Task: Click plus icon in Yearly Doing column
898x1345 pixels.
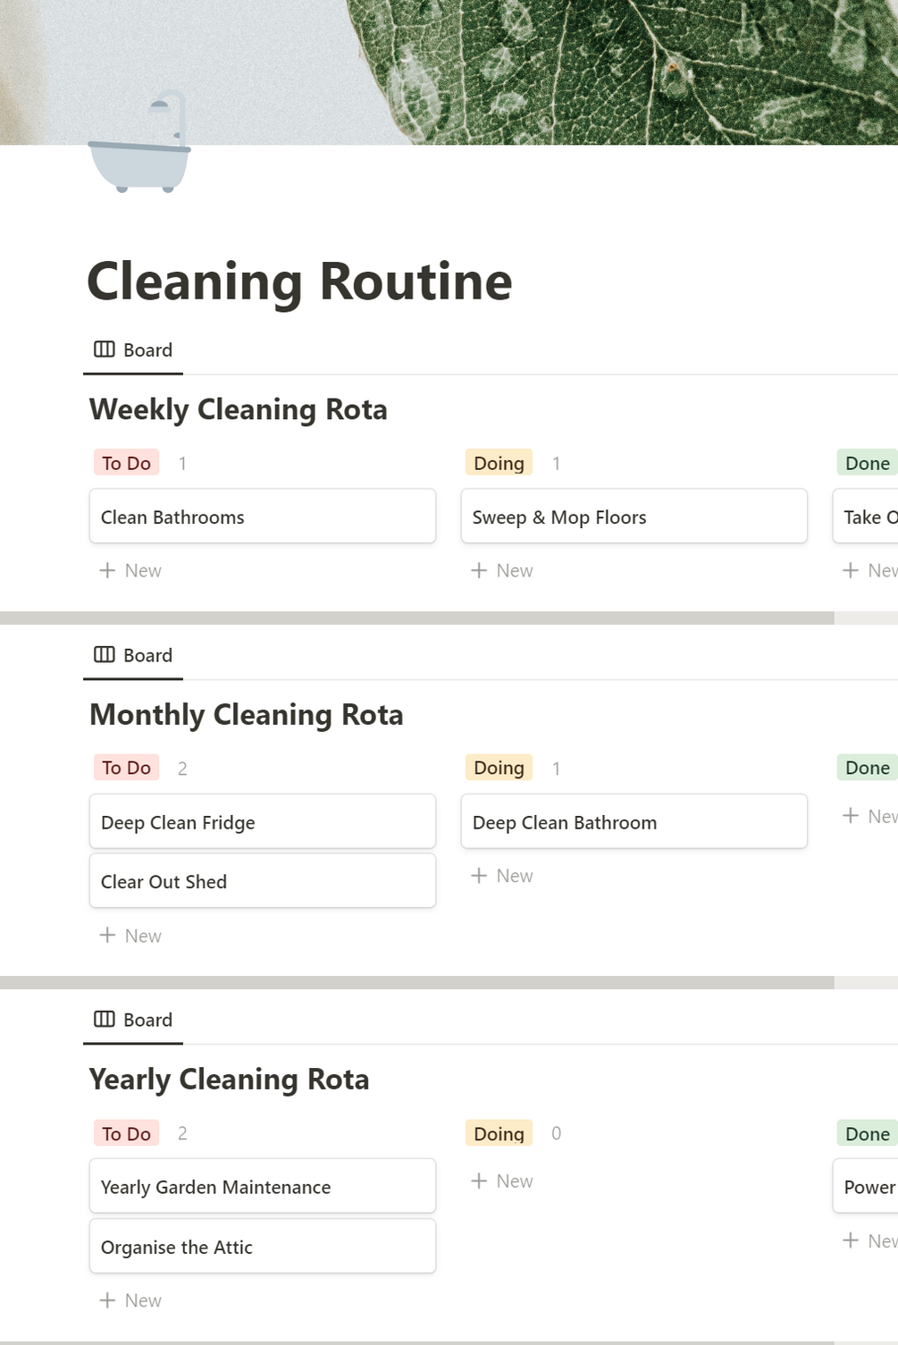Action: tap(479, 1181)
